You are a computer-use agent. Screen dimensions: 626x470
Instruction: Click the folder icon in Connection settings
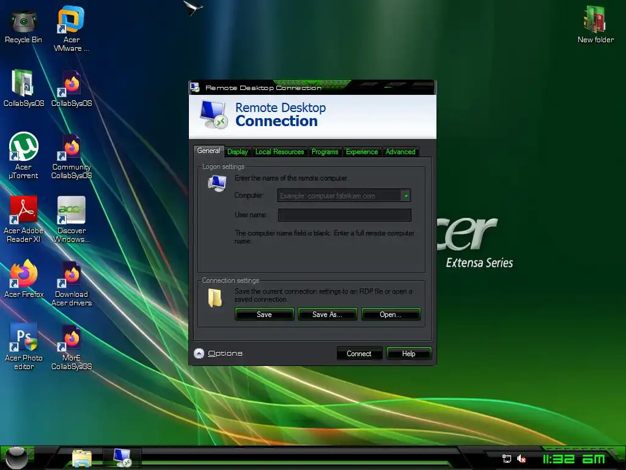(x=215, y=298)
